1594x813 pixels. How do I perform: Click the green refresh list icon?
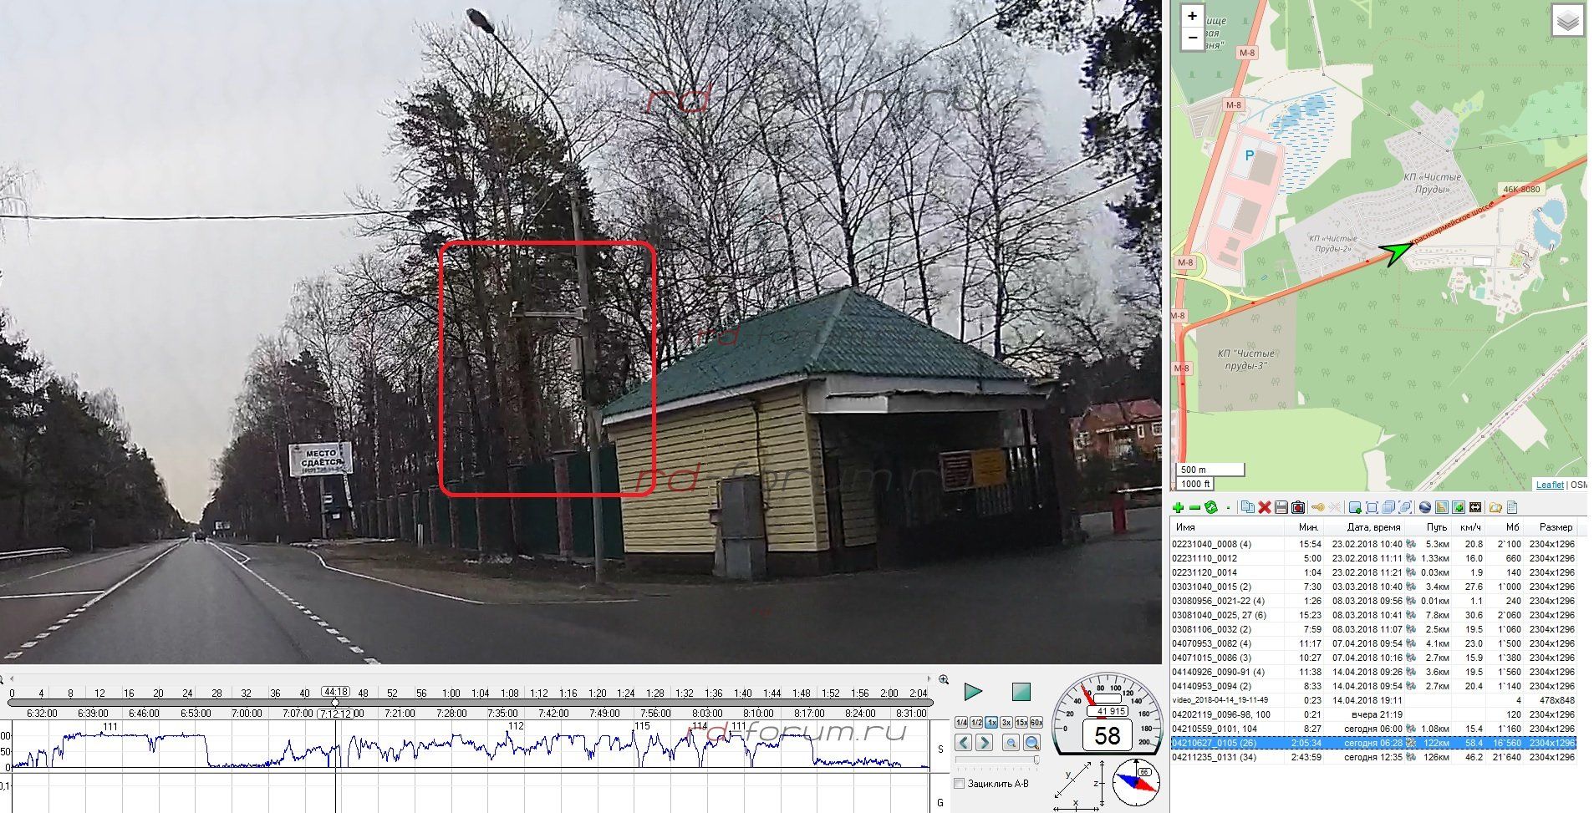1210,508
